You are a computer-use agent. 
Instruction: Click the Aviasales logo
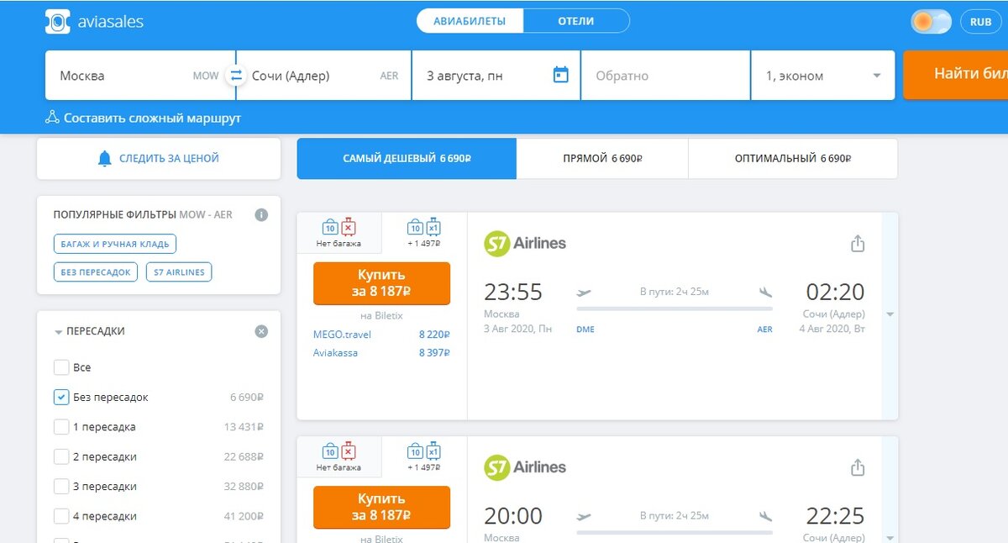point(92,21)
